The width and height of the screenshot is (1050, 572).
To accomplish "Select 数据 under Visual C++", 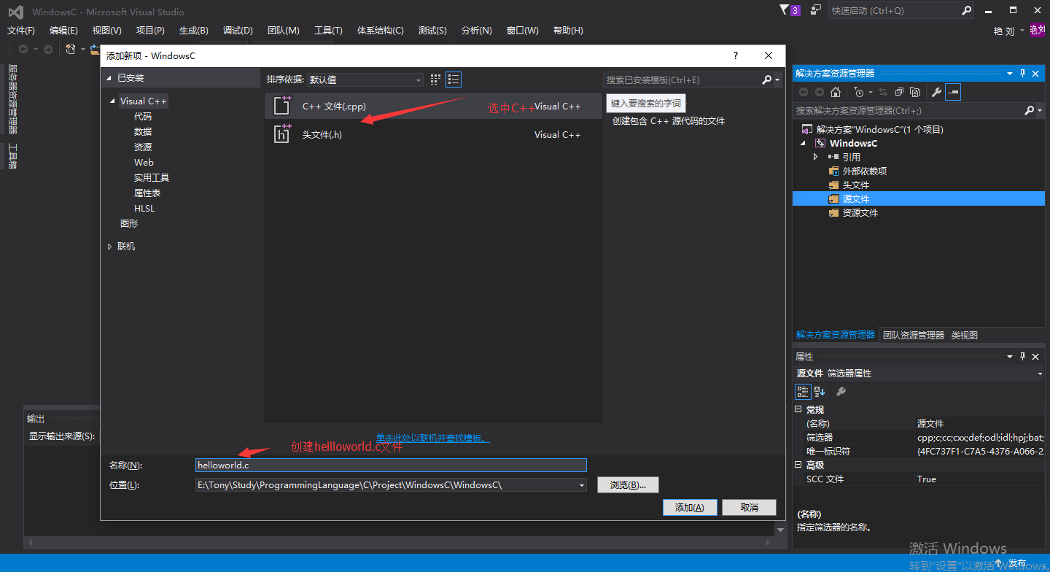I will click(x=143, y=132).
